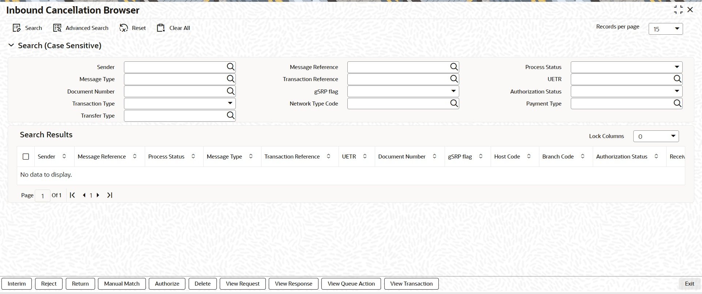
Task: Open Advanced Search
Action: pos(81,28)
